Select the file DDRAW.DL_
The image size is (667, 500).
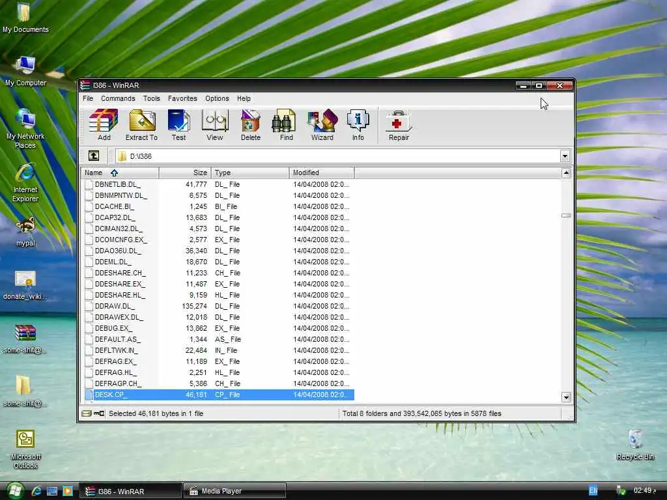click(115, 306)
